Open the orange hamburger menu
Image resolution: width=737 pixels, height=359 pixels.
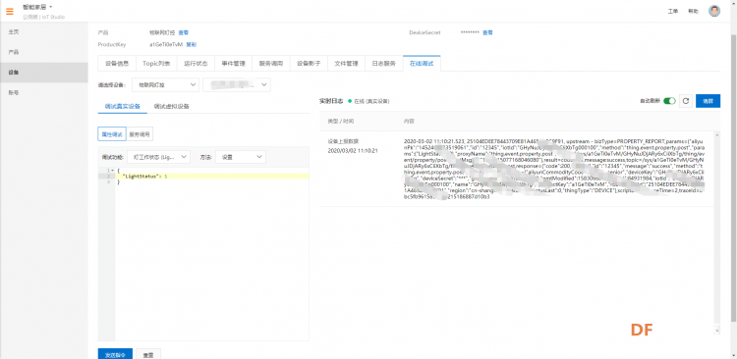point(10,11)
